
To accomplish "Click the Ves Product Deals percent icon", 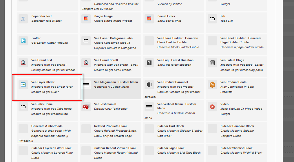I will click(212, 85).
